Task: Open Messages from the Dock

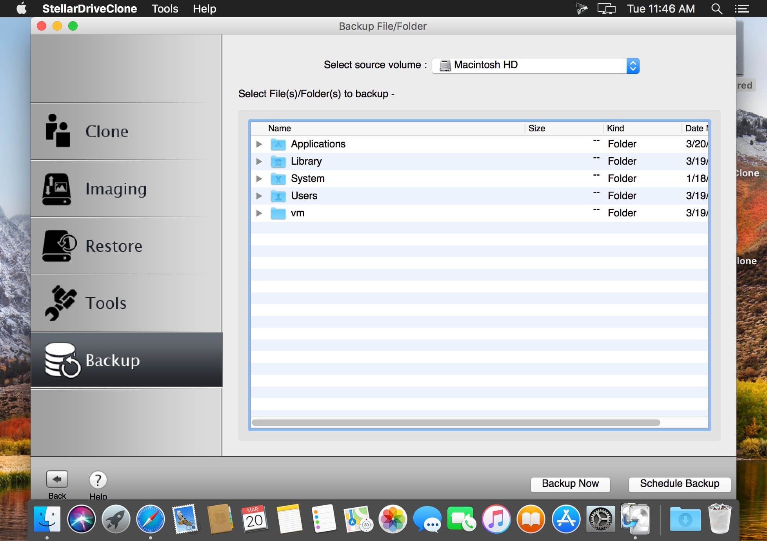Action: pyautogui.click(x=427, y=519)
